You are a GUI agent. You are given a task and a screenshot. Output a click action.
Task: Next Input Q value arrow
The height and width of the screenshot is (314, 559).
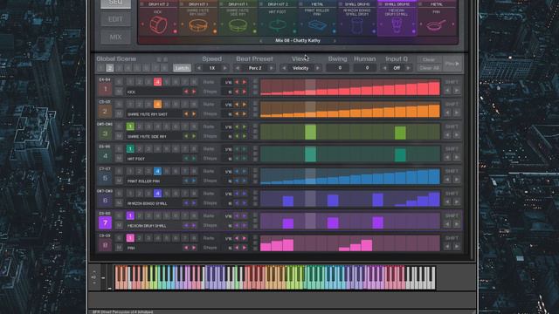coord(408,68)
